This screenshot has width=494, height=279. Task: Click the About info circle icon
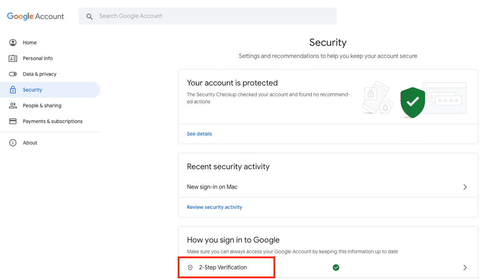point(13,143)
